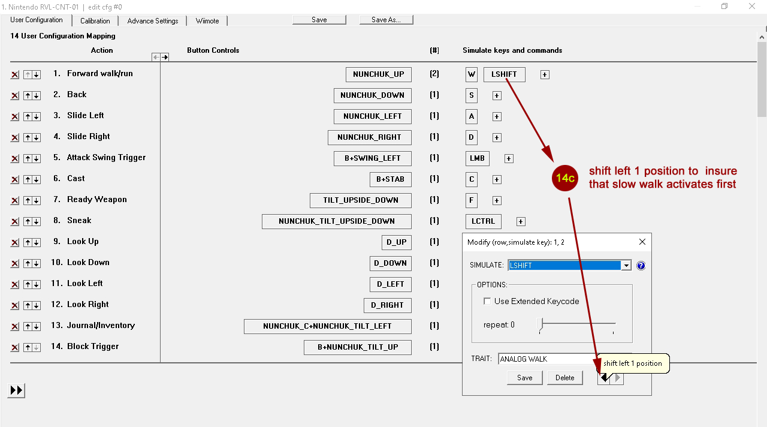Add simulate key to Sneak row
Viewport: 767px width, 427px height.
[521, 222]
